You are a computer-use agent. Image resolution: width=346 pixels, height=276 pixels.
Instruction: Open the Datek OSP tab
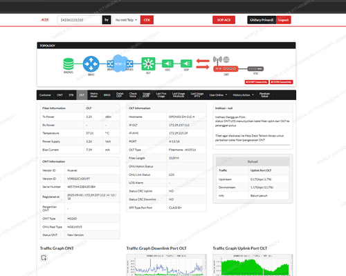click(x=120, y=95)
